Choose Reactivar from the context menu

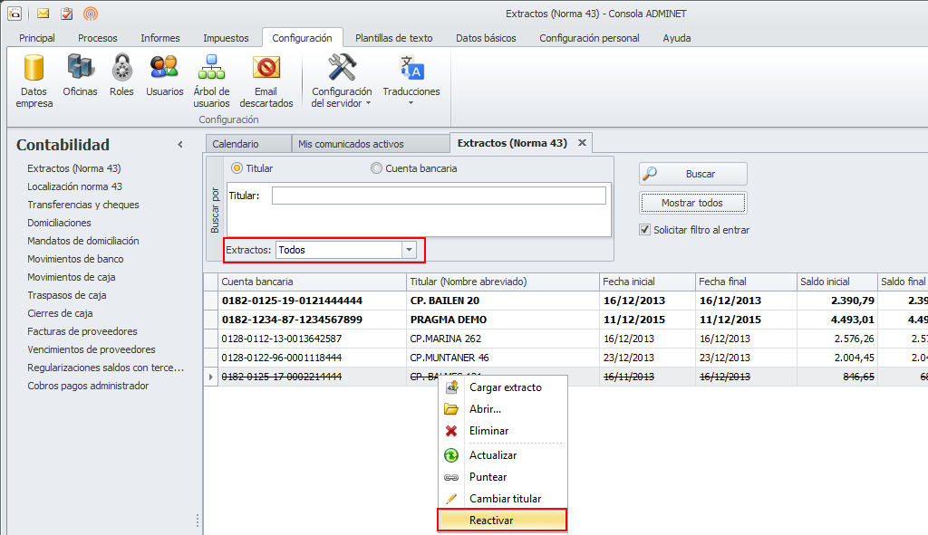pos(491,521)
